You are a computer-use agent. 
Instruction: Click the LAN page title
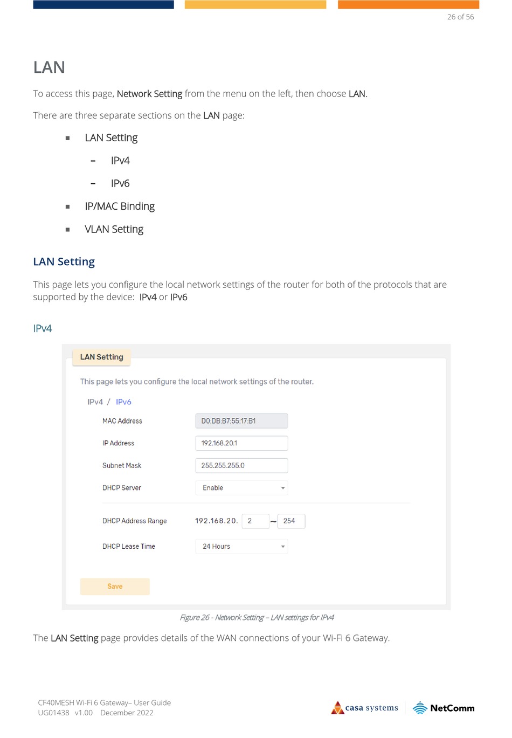coord(49,67)
